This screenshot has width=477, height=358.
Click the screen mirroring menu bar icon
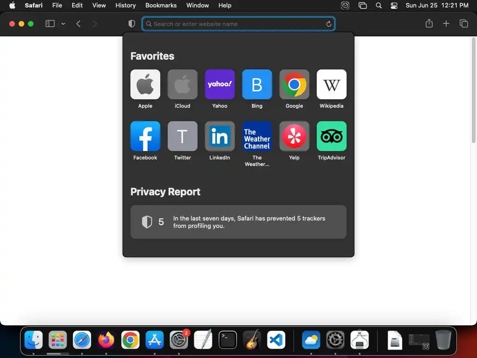point(362,6)
